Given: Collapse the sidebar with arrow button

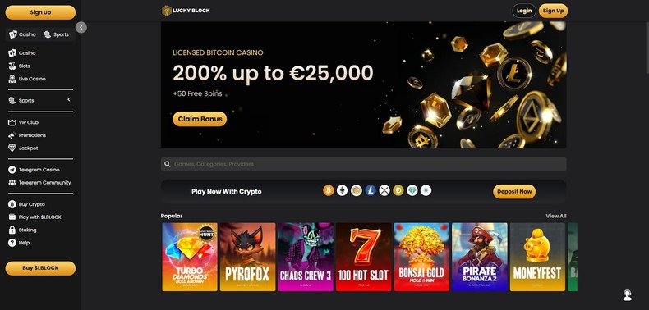Looking at the screenshot, I should pyautogui.click(x=81, y=27).
